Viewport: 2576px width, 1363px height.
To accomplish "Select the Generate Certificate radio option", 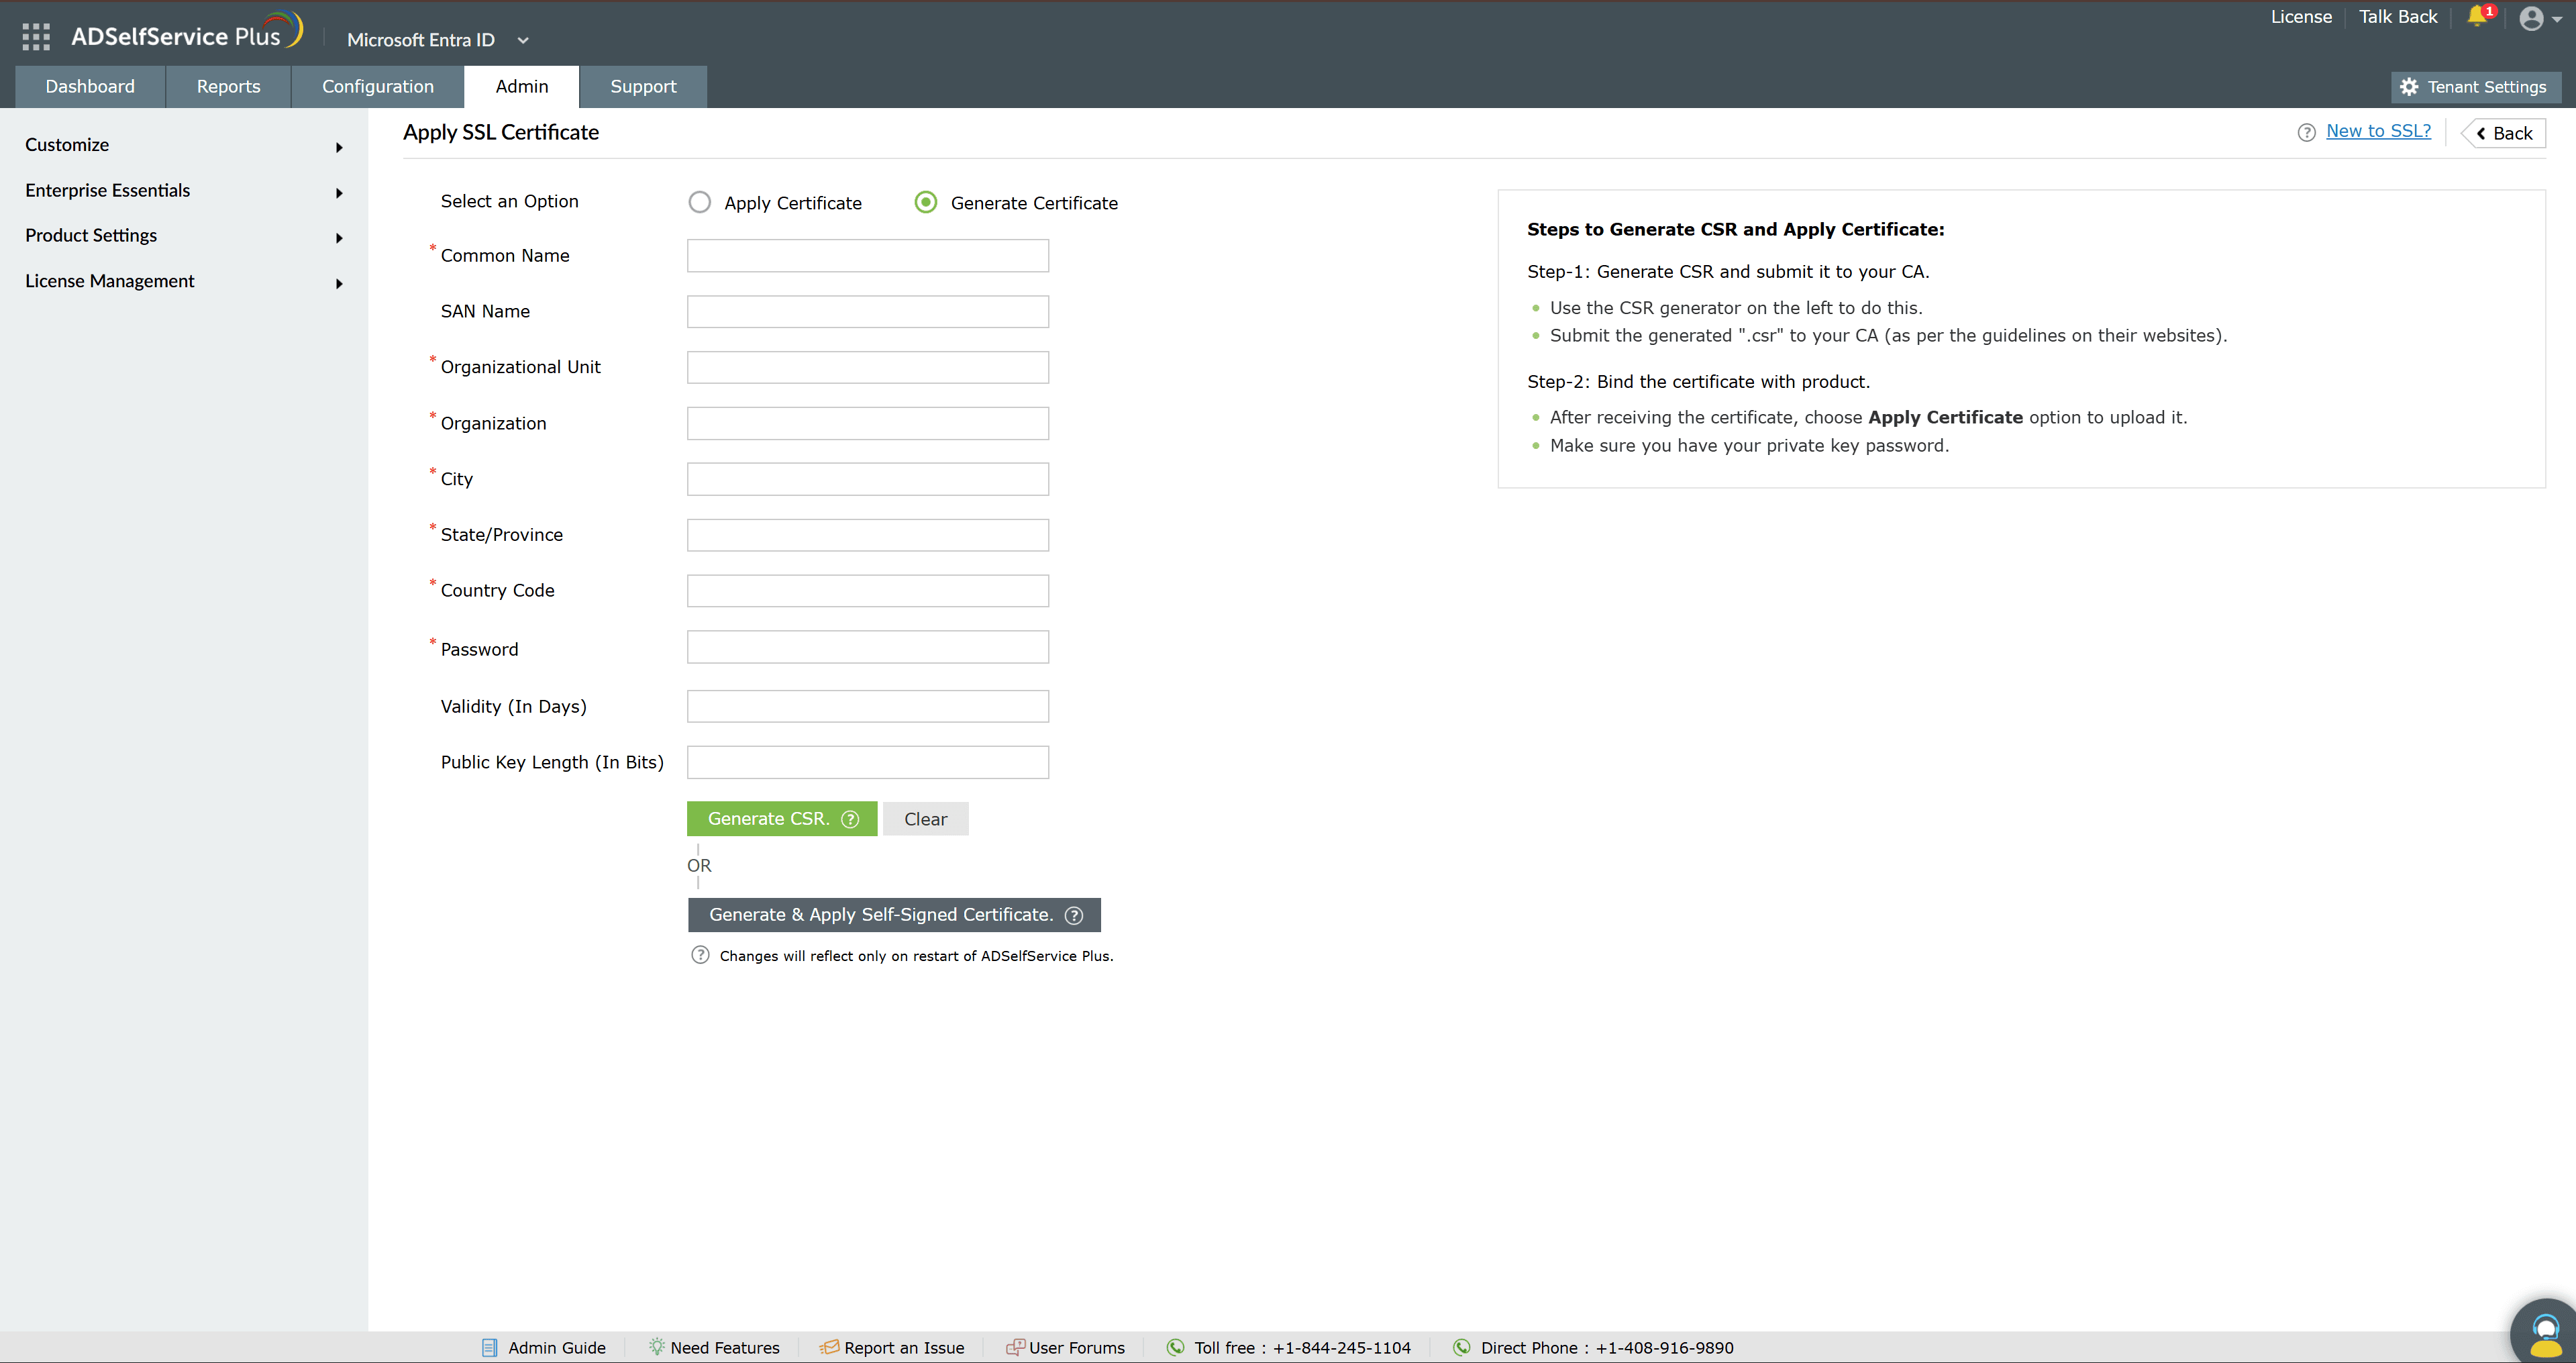I will (926, 203).
